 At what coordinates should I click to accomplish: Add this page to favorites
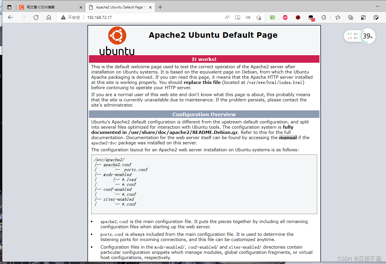[x=258, y=17]
